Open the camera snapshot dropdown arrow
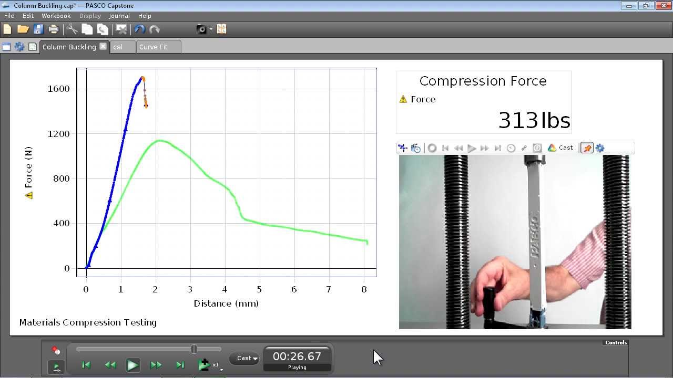This screenshot has width=673, height=378. pyautogui.click(x=211, y=29)
